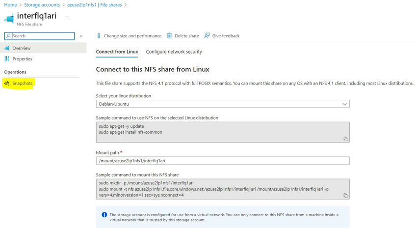
Task: Go to Home breadcrumb link
Action: (x=10, y=4)
